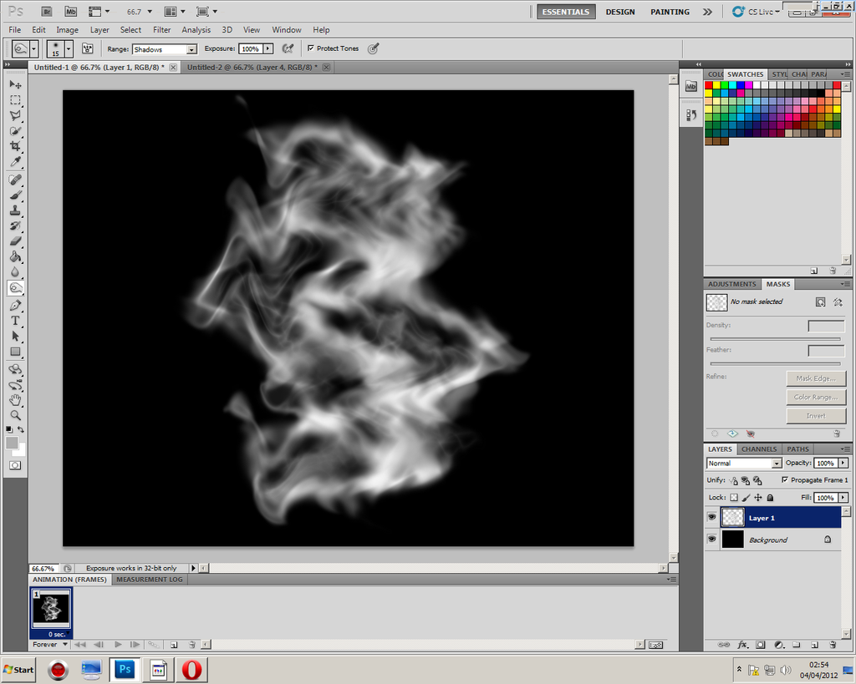856x684 pixels.
Task: Select the Eyedropper tool
Action: pos(15,162)
